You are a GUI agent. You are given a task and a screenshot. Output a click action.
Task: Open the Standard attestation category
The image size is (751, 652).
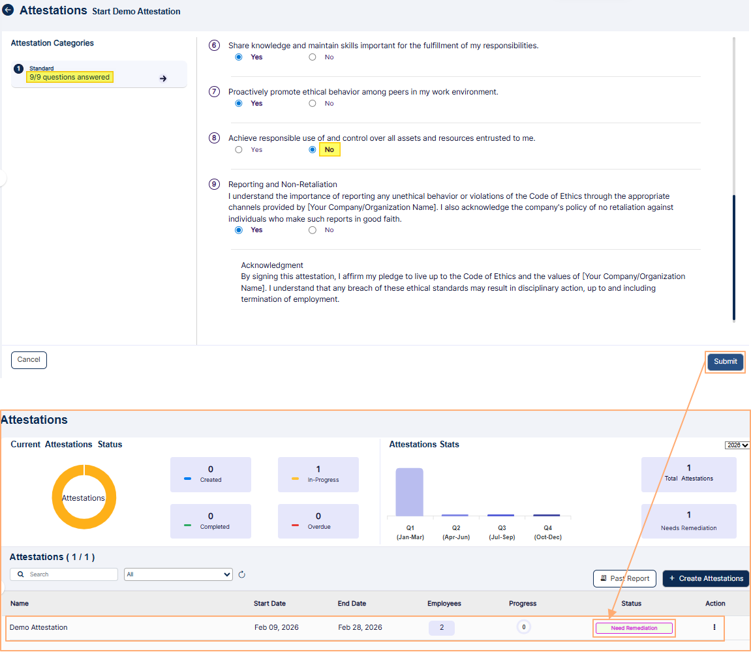coord(99,74)
